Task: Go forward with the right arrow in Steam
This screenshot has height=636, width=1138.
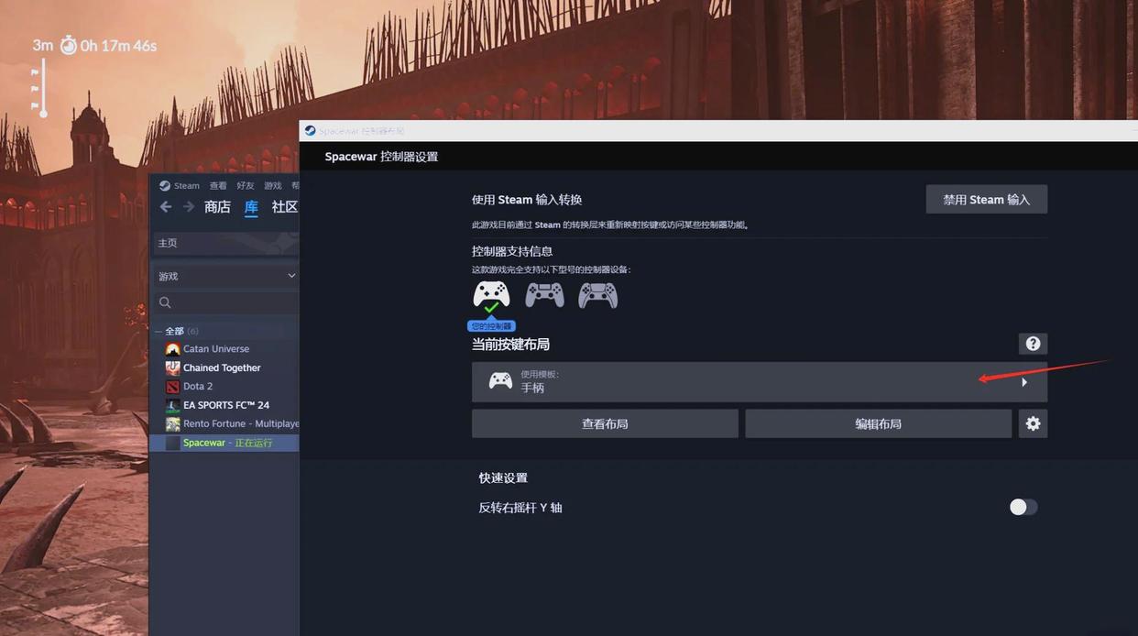Action: click(x=189, y=207)
